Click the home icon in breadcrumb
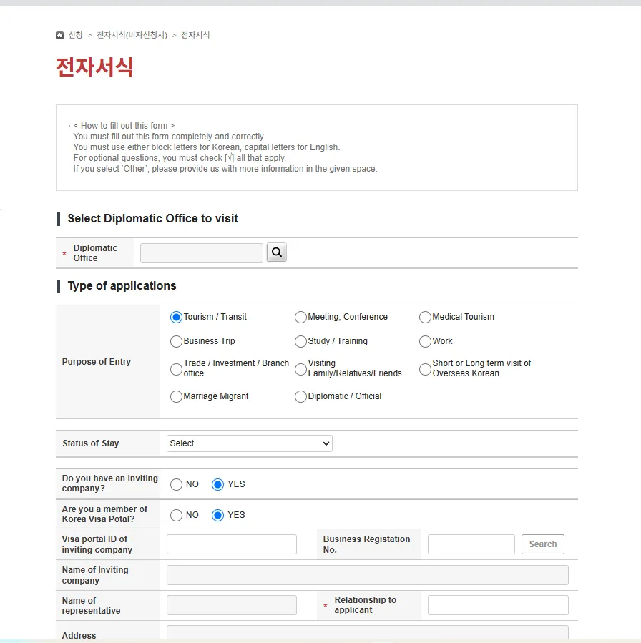This screenshot has height=643, width=641. tap(59, 35)
